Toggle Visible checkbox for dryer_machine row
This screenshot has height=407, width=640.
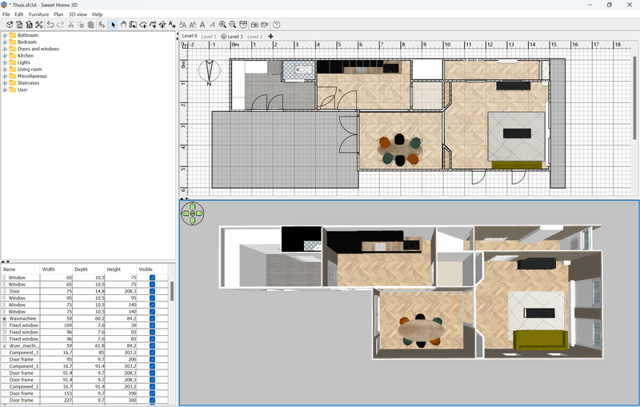(x=152, y=345)
